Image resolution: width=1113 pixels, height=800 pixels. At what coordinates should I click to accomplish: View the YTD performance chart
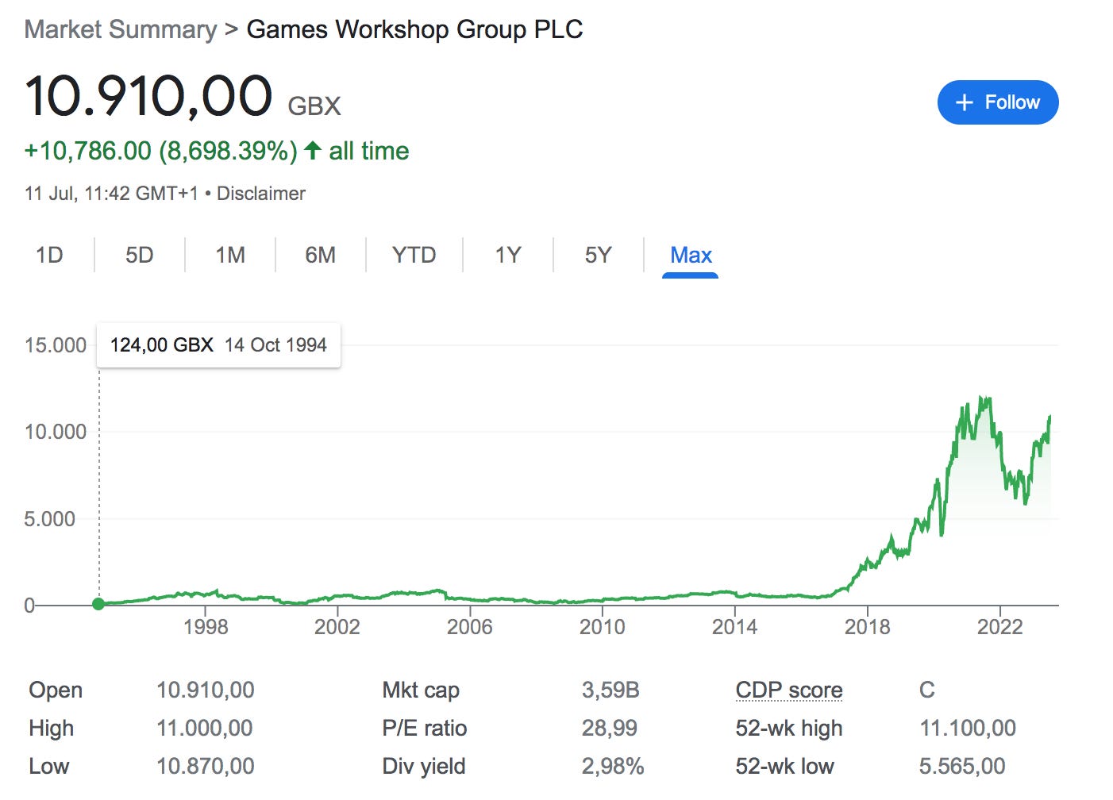click(x=414, y=255)
